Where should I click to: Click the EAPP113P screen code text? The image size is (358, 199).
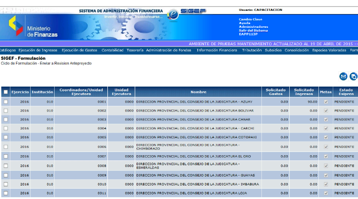coord(248,34)
